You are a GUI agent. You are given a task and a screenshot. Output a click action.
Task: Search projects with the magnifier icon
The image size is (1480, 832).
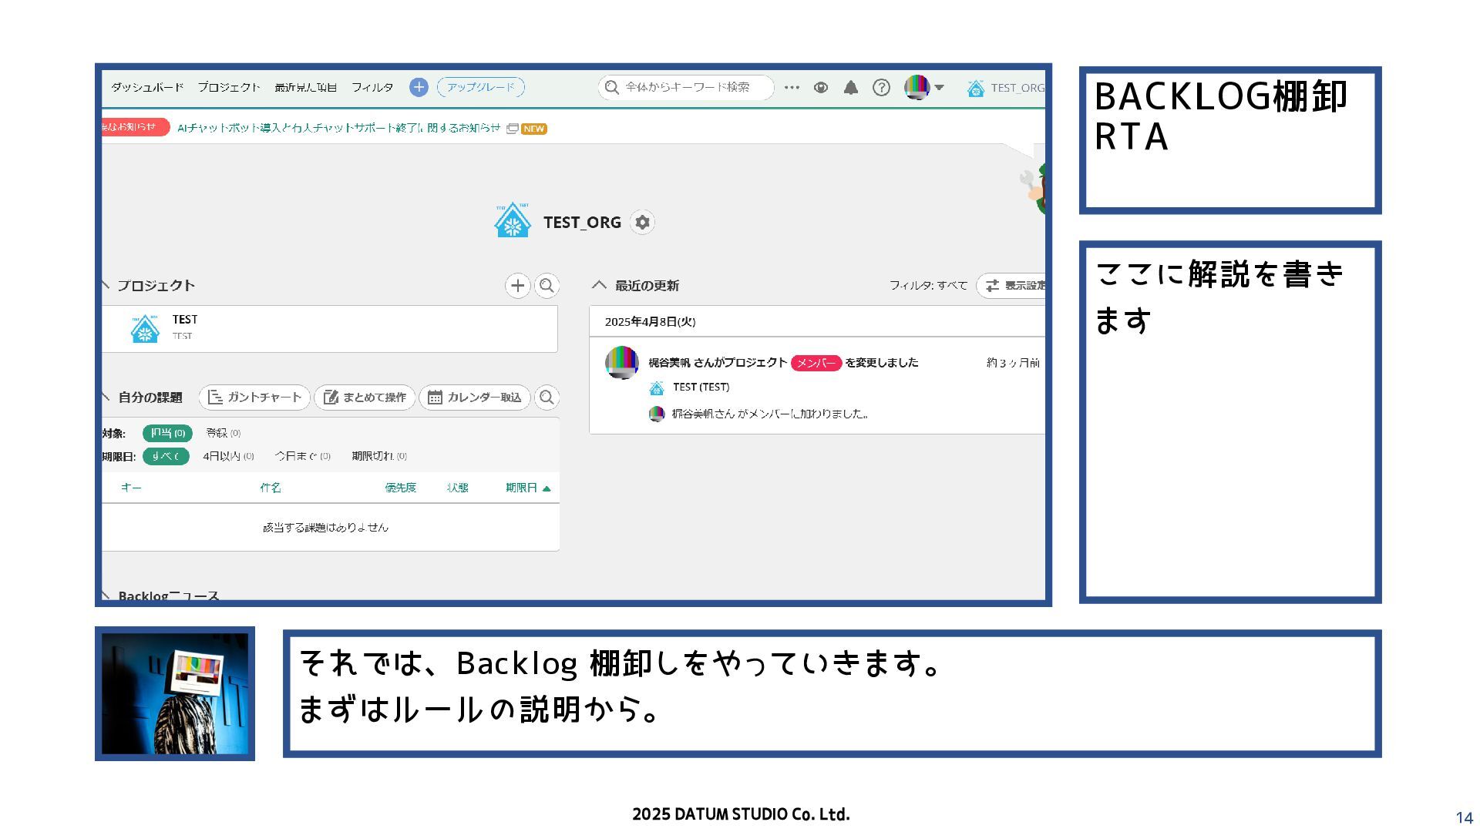[547, 286]
